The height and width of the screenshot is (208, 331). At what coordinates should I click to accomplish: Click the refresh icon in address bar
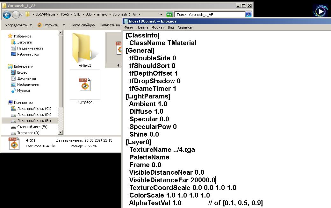point(169,14)
